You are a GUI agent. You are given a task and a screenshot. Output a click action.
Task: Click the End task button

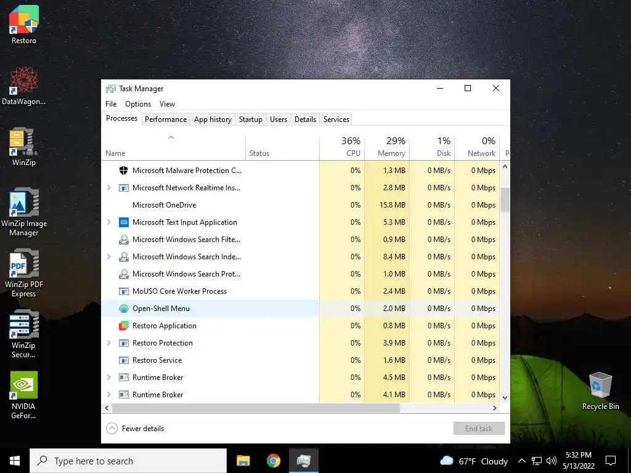pyautogui.click(x=479, y=429)
